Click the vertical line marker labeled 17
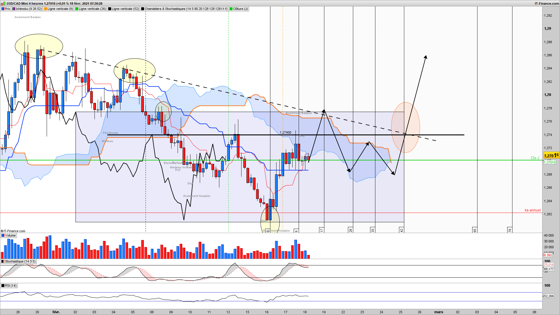Image resolution: width=560 pixels, height=315 pixels. (x=322, y=230)
